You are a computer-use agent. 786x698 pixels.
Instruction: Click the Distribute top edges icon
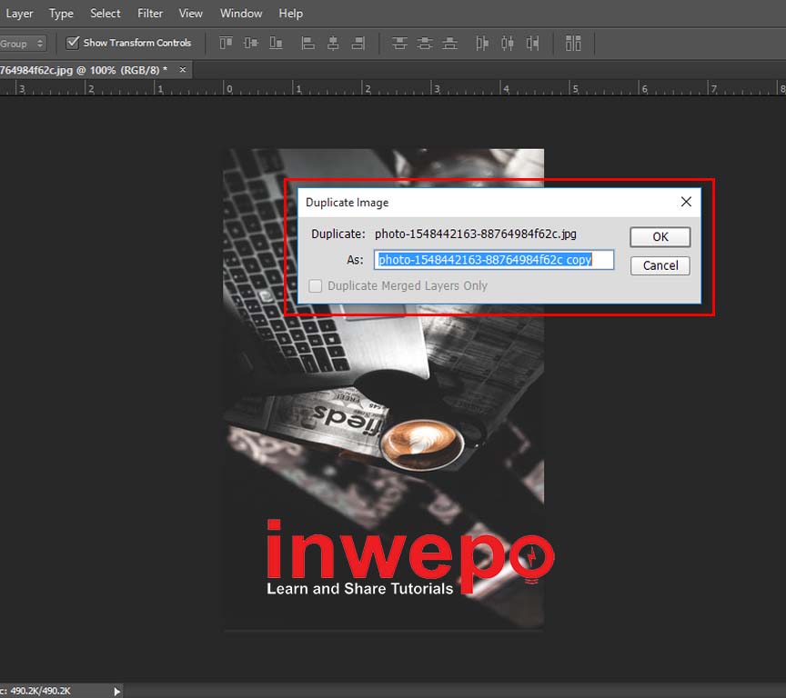[x=399, y=43]
